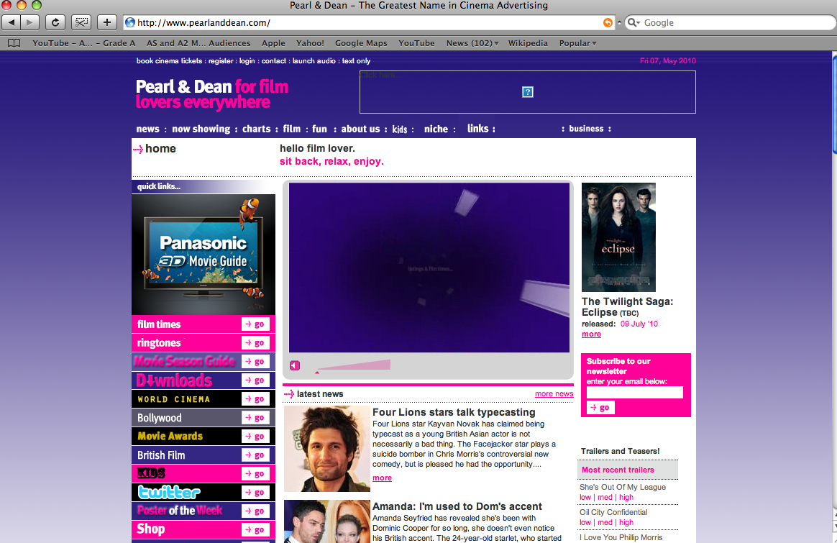Click the web clip scissors toolbar icon
The image size is (837, 543).
[81, 22]
